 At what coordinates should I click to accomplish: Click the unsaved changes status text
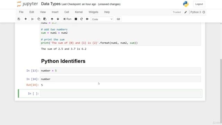click(x=109, y=4)
